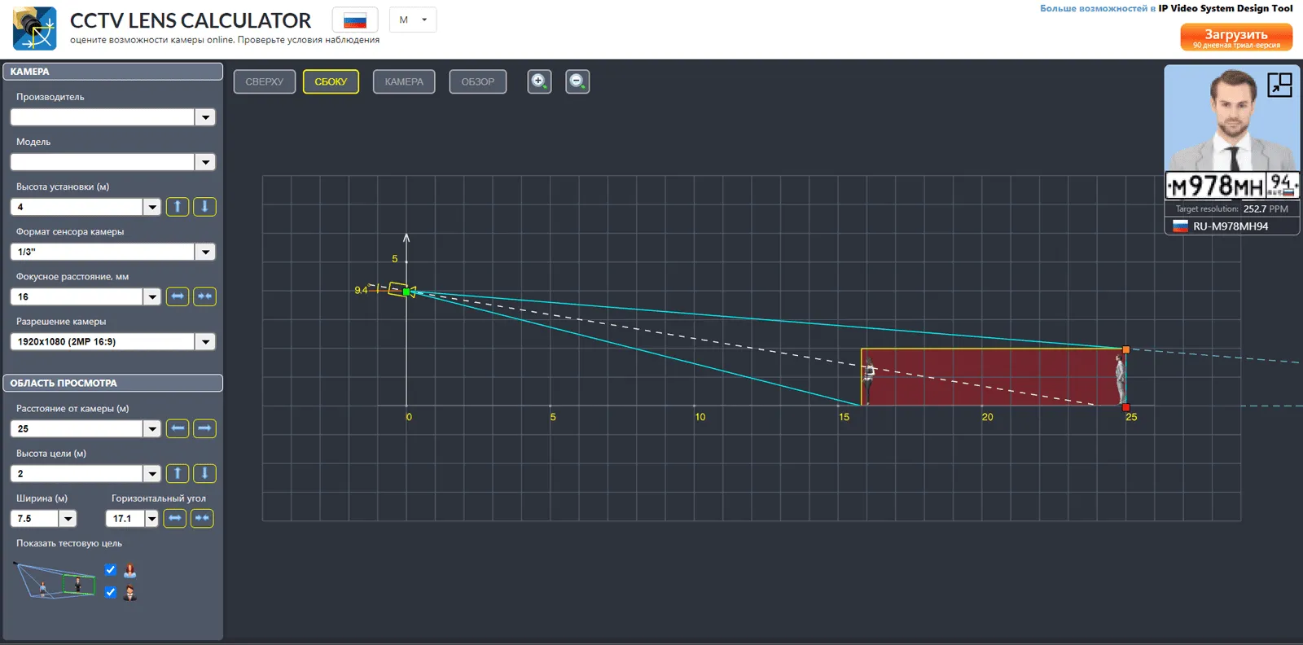Increase camera distance with right arrow
Image resolution: width=1303 pixels, height=645 pixels.
204,428
